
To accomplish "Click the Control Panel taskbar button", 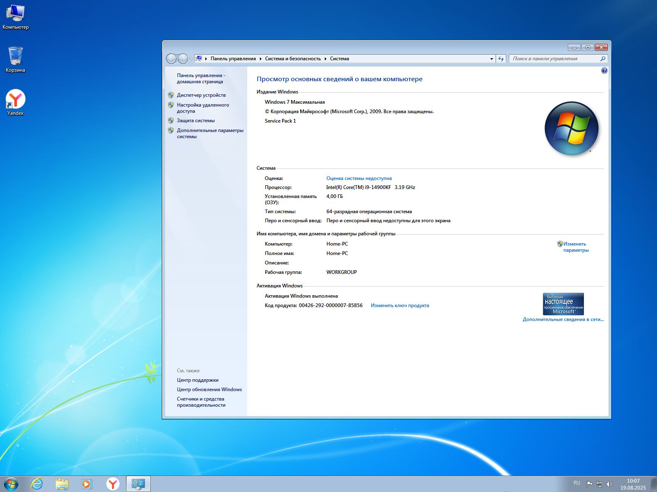I will tap(138, 484).
